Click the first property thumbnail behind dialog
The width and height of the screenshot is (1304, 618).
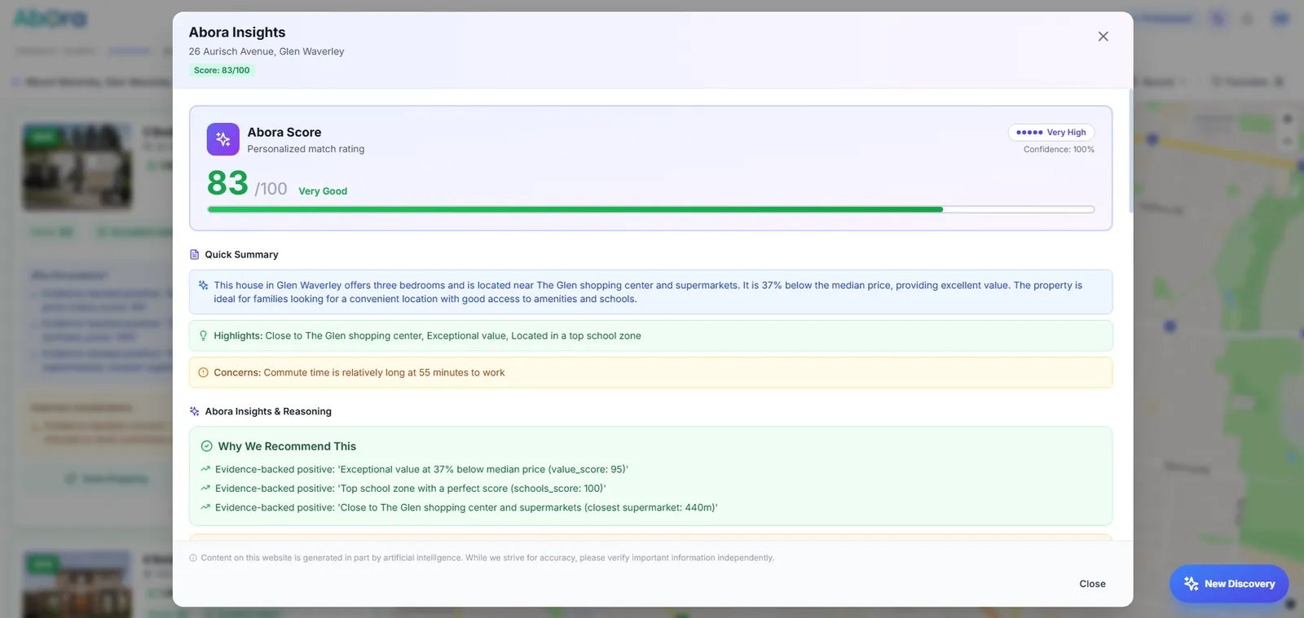77,167
